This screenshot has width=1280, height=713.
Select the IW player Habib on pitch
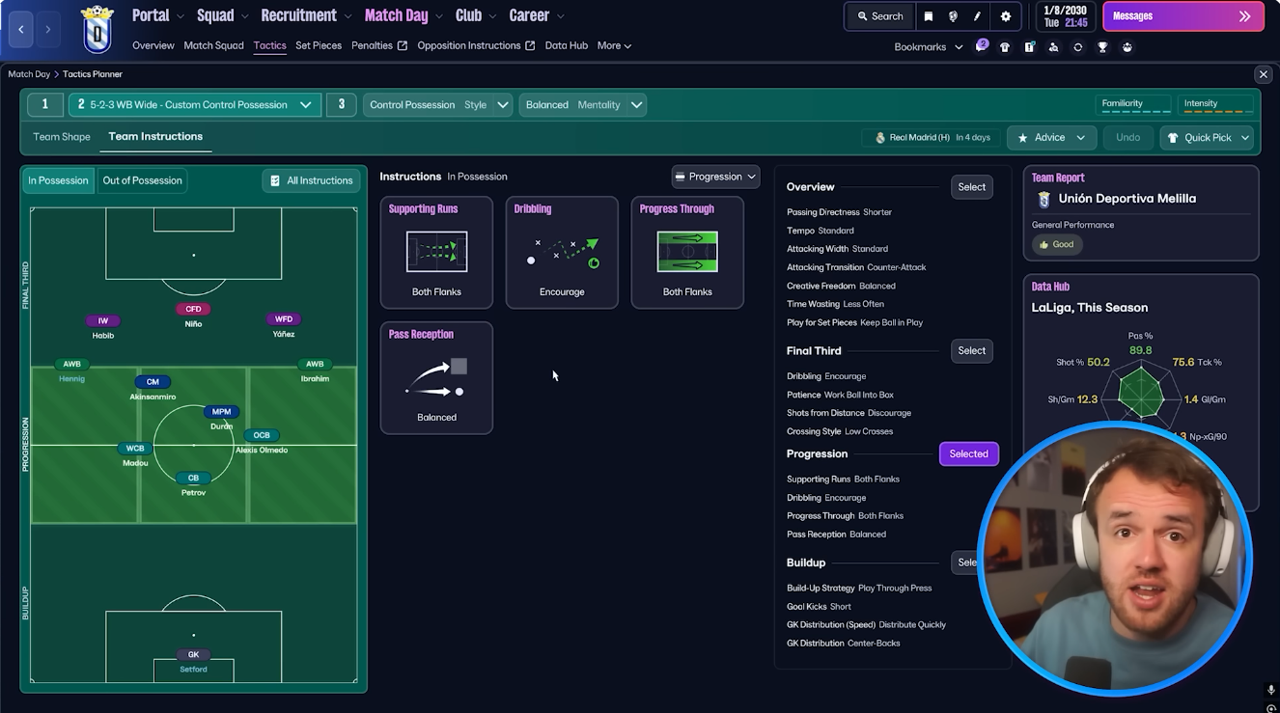point(103,327)
